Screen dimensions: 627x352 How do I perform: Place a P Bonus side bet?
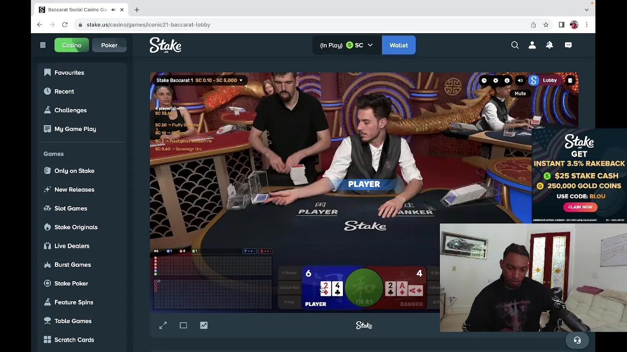click(289, 273)
